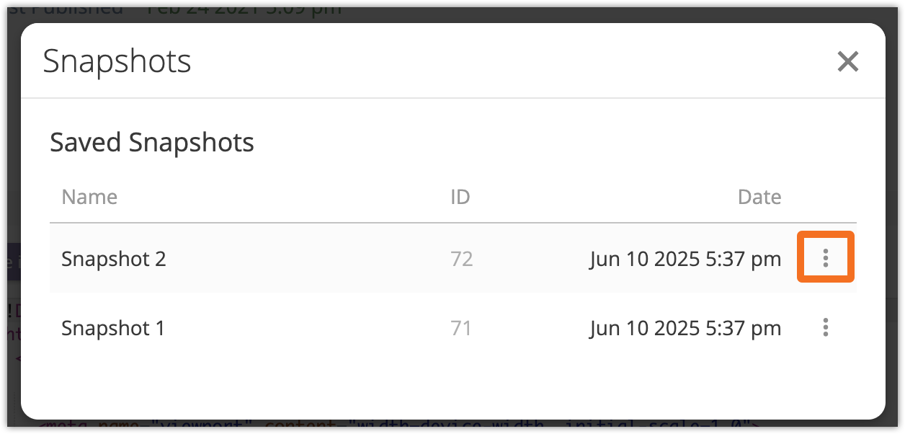Click the Snapshots dialog title

(117, 61)
